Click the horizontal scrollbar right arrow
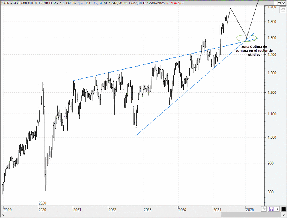The height and width of the screenshot is (218, 287). [x=283, y=215]
